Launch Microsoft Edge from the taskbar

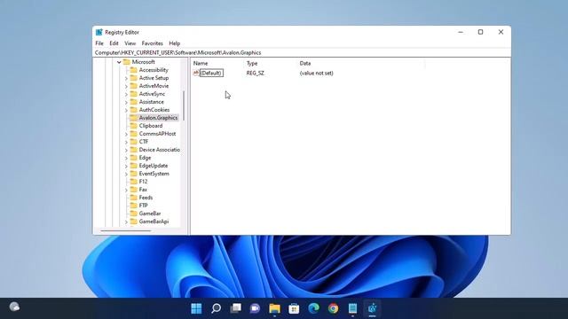click(x=313, y=308)
